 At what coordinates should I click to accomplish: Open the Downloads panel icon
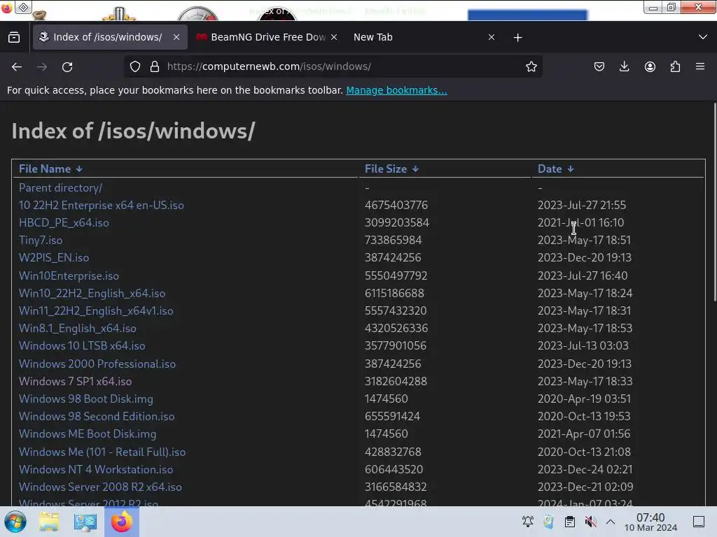[x=624, y=66]
